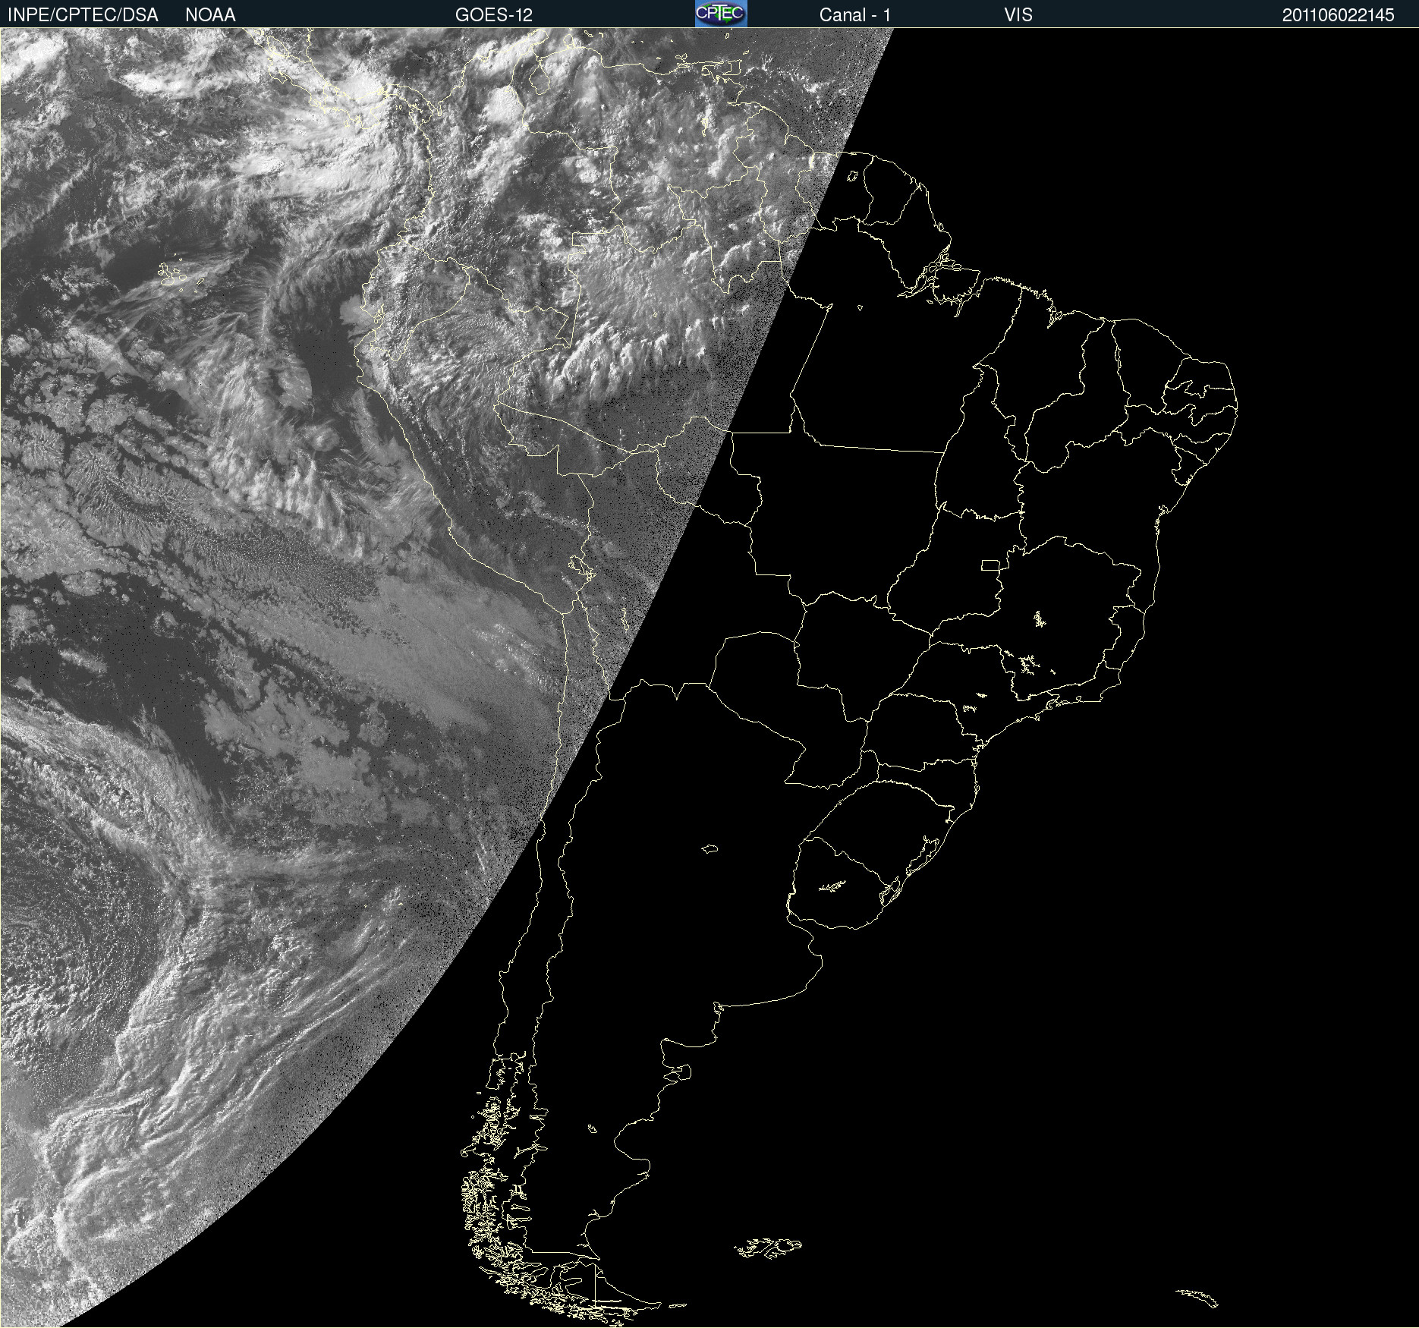Click the 'Canal - 1' channel label
1419x1328 pixels.
855,15
